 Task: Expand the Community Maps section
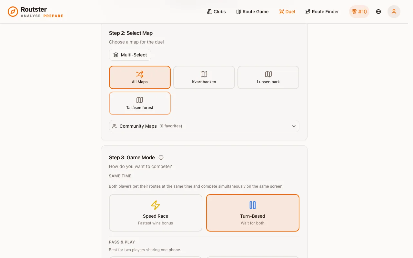204,126
